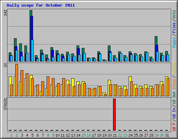Image resolution: width=178 pixels, height=139 pixels.
Task: Click the tallest orange sites bar on day 2
Action: 17,80
